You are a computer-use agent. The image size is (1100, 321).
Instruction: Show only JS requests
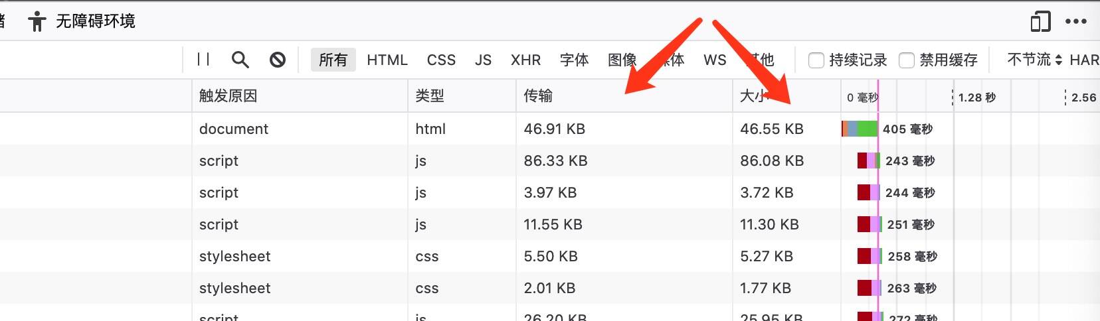point(483,60)
